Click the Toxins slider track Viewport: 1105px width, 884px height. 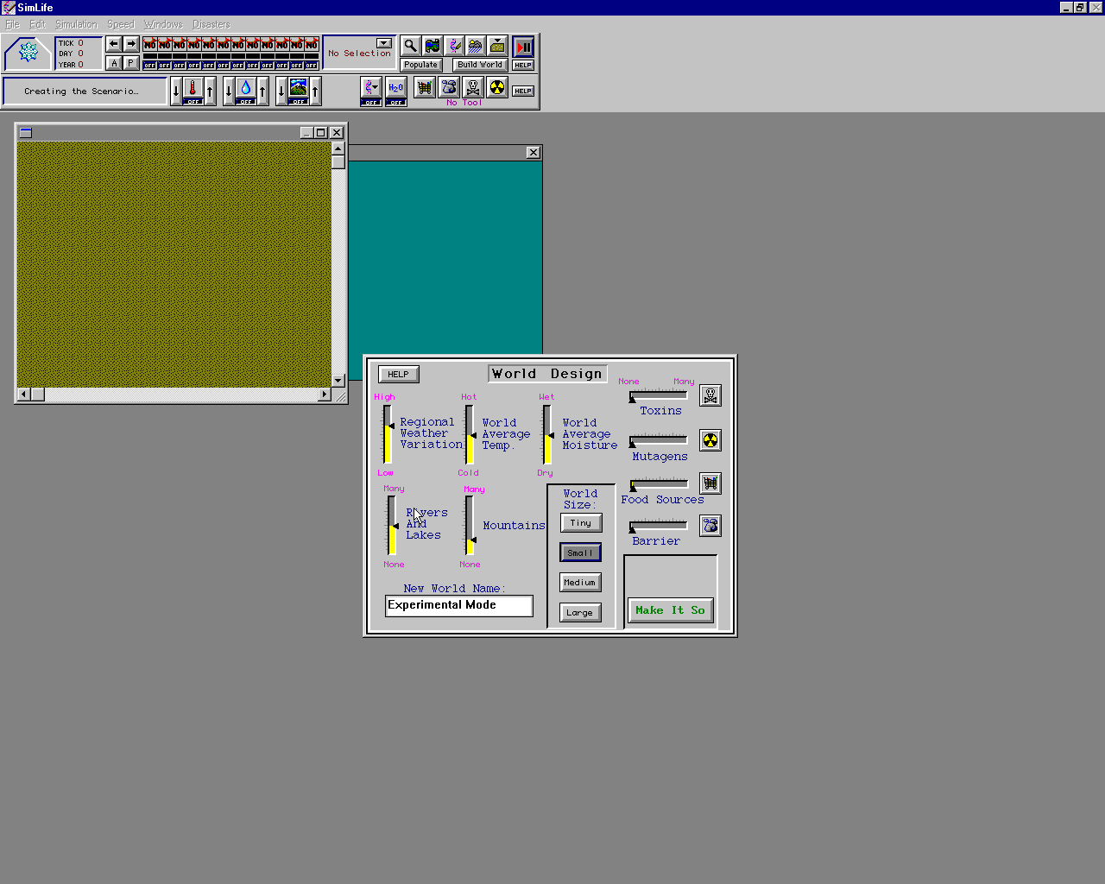pos(659,395)
